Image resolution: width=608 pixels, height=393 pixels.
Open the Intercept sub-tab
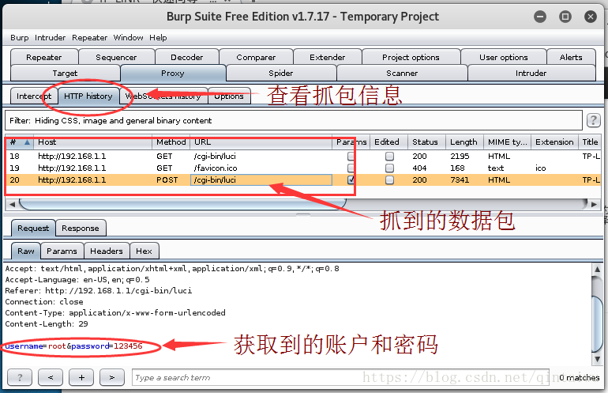point(34,96)
